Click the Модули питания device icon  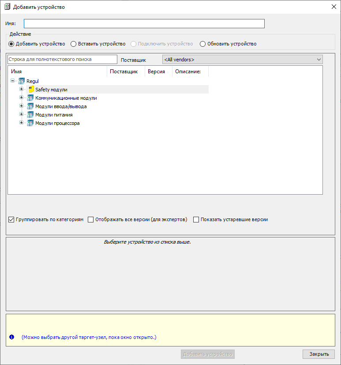pyautogui.click(x=30, y=115)
